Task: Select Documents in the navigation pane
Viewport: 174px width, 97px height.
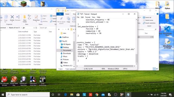Action: point(66,50)
